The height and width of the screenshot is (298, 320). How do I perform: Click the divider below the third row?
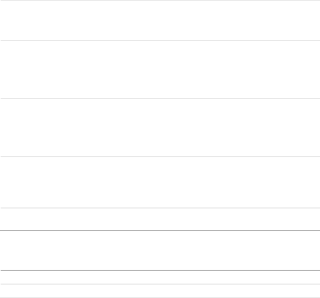click(160, 156)
